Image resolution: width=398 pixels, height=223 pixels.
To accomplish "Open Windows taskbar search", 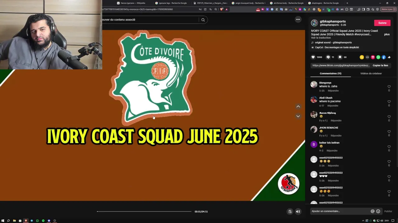I will [x=8, y=221].
